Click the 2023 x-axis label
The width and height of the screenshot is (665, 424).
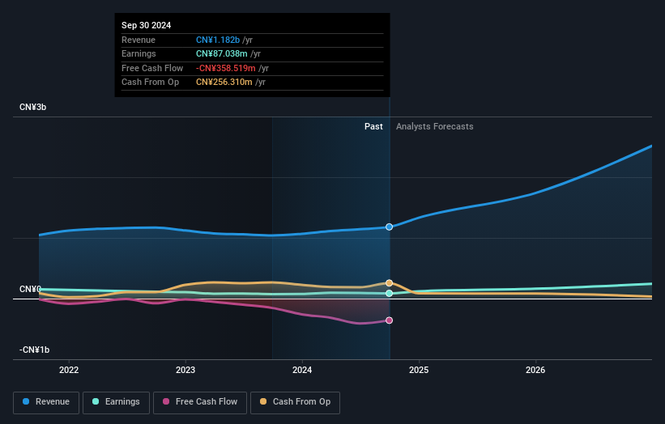click(x=185, y=370)
